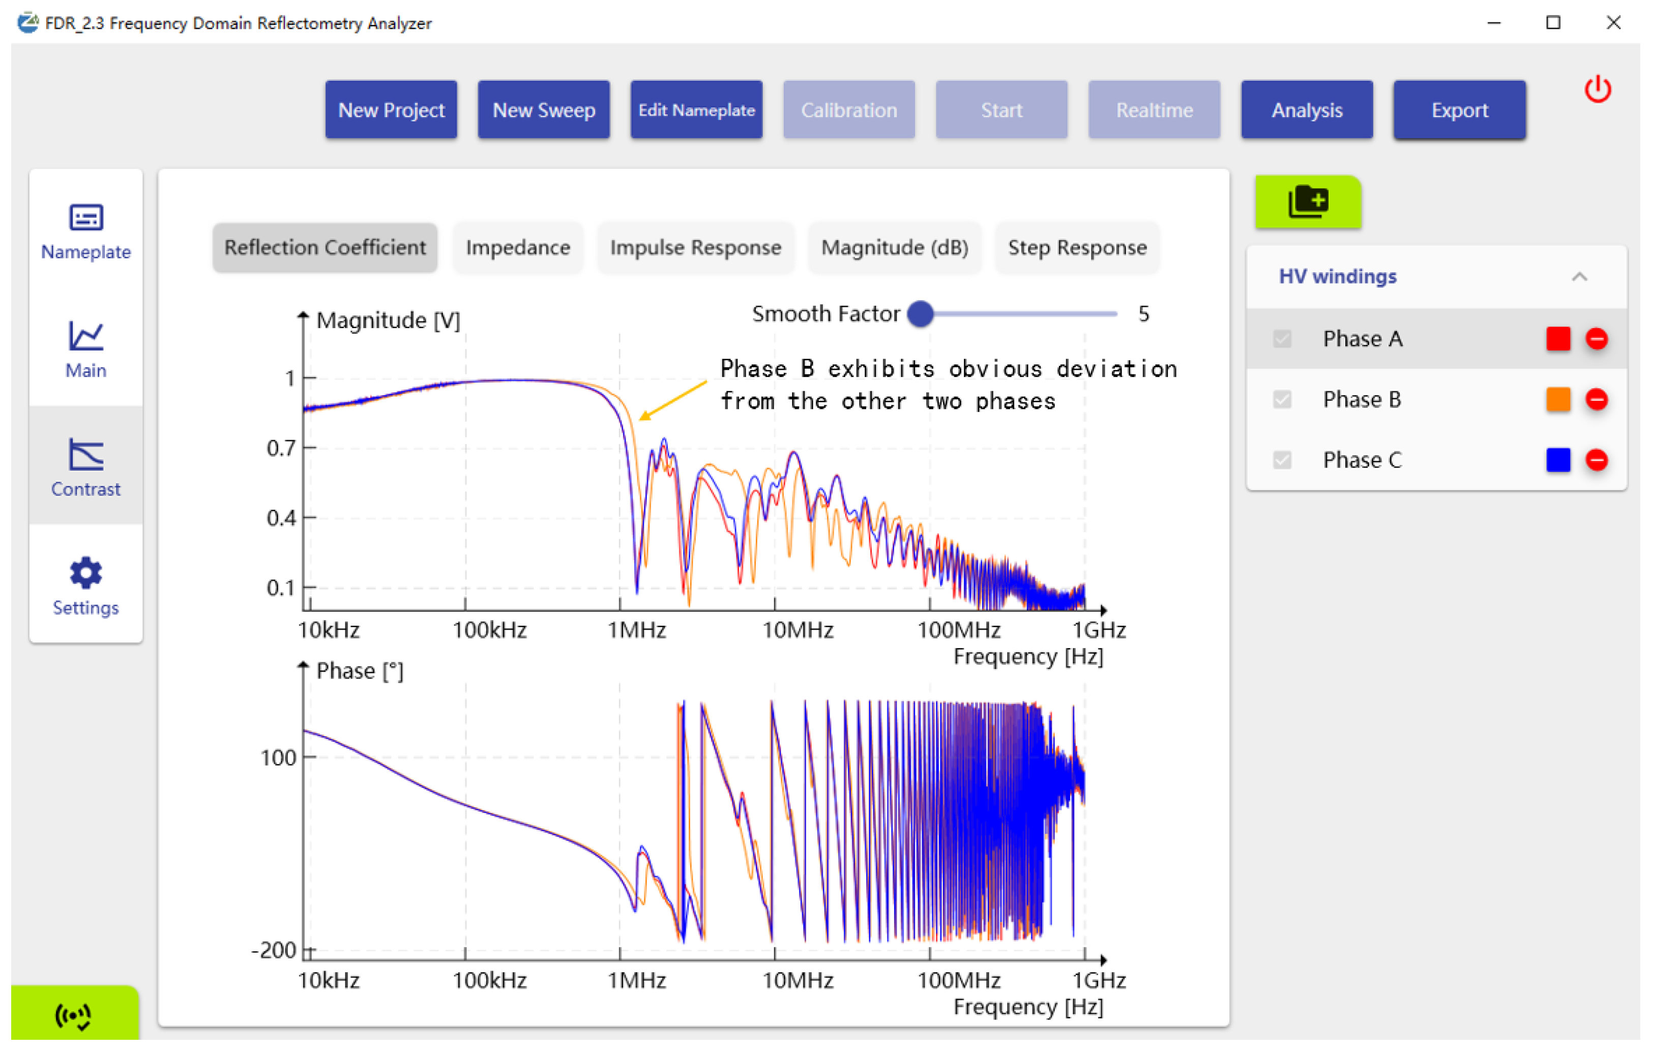
Task: Click the Phase [°] axis label
Action: pyautogui.click(x=360, y=670)
